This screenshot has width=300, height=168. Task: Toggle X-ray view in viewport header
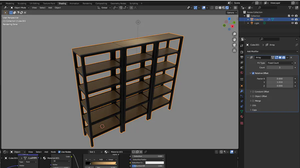(x=212, y=8)
